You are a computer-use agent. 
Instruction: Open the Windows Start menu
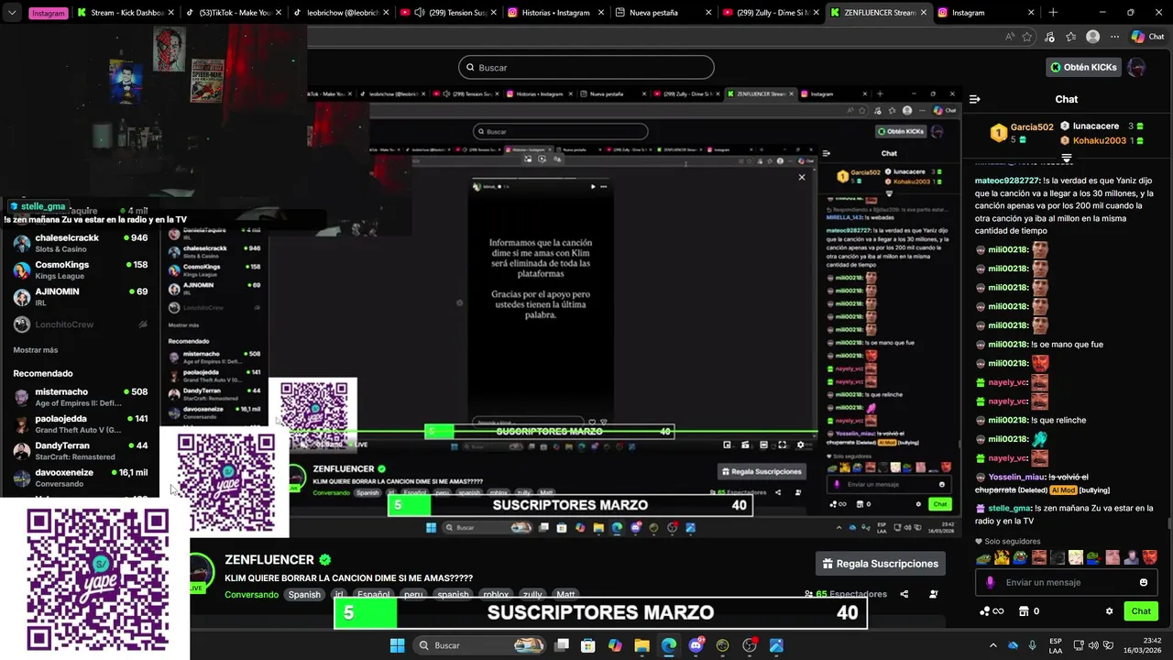tap(397, 645)
